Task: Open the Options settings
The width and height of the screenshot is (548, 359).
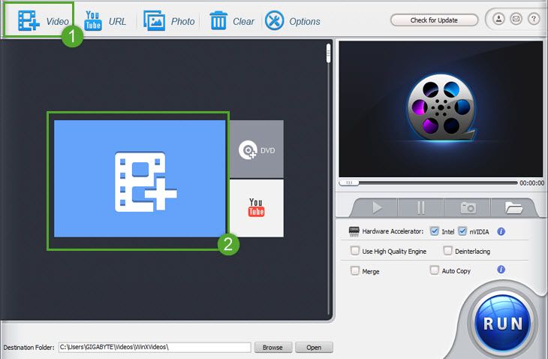Action: (x=275, y=20)
